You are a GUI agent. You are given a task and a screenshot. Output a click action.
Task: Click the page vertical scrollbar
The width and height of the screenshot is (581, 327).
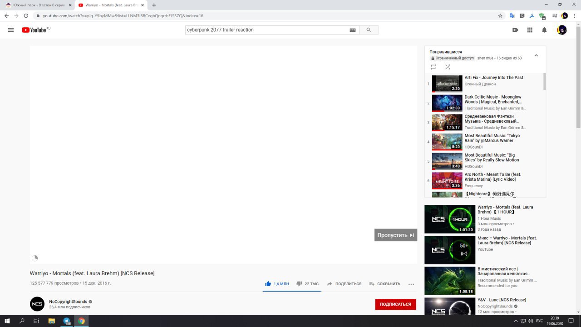coord(578,77)
